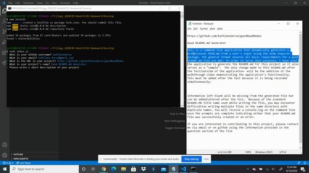Click the feedback icon in VS Code status bar

[x=299, y=163]
